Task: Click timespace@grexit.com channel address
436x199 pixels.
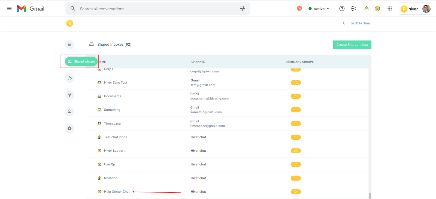Action: tap(208, 126)
